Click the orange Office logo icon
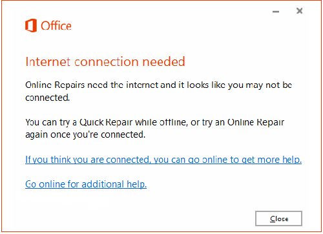 pos(31,25)
